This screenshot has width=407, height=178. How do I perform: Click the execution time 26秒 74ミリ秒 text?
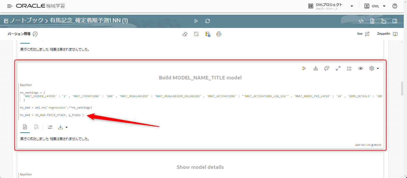[x=368, y=145]
